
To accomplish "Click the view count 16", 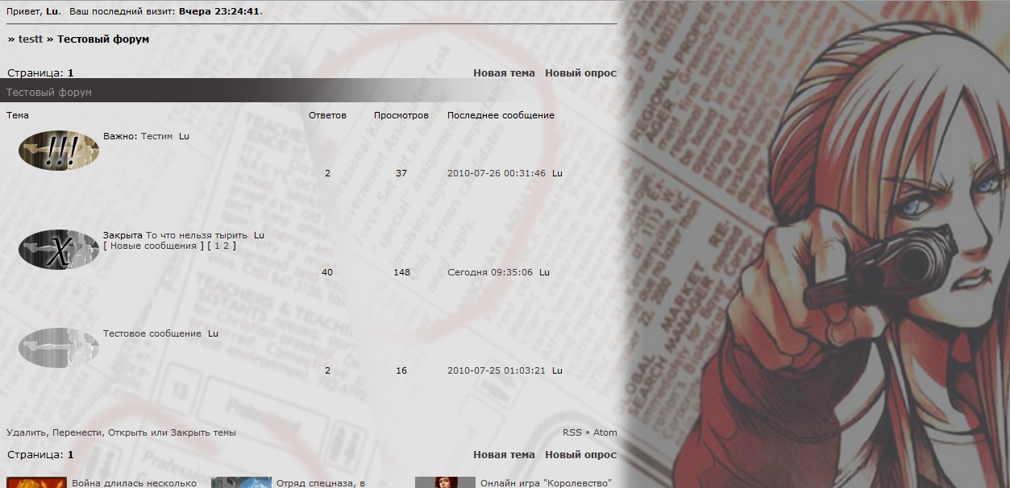I will pyautogui.click(x=401, y=370).
